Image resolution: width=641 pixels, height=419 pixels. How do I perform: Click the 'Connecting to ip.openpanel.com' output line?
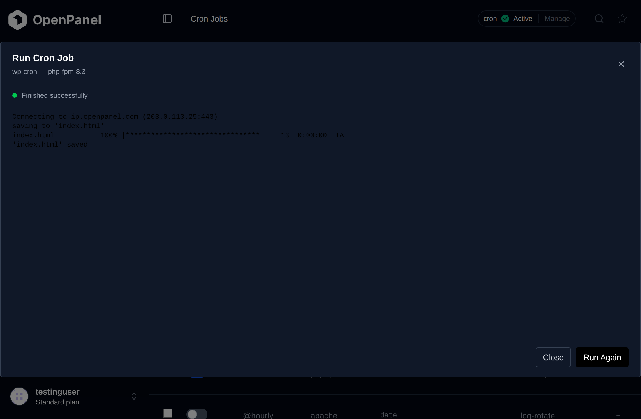coord(115,117)
